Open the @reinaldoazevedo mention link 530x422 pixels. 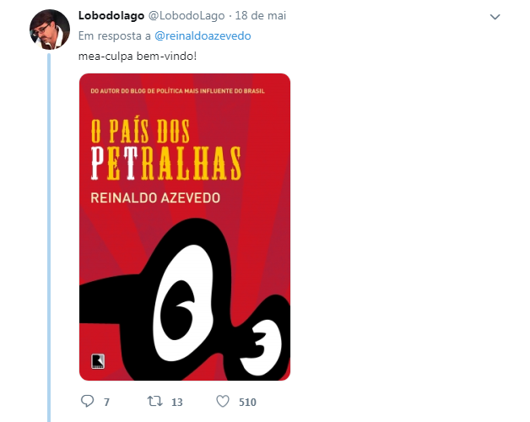point(203,35)
